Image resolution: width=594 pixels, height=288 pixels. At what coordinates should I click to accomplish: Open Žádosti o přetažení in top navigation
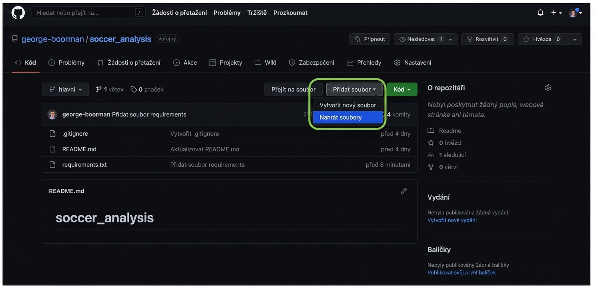[x=179, y=13]
